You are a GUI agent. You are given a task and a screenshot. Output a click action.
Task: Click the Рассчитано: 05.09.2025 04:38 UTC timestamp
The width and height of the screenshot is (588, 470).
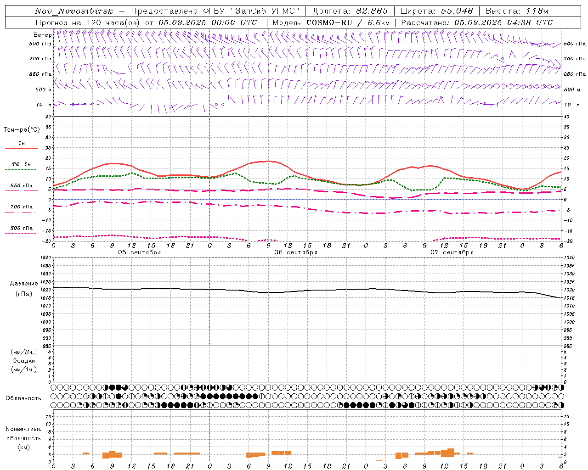pyautogui.click(x=477, y=22)
